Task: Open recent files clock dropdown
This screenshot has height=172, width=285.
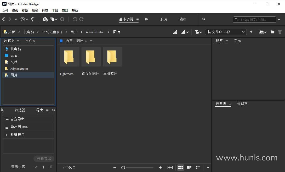Action: (24, 19)
